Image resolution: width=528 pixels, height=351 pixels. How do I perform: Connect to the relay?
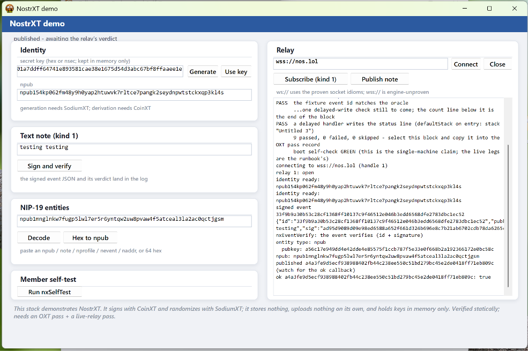point(466,64)
